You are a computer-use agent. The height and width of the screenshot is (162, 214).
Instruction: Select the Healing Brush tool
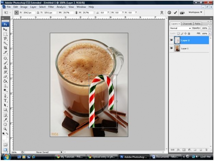tap(5, 58)
